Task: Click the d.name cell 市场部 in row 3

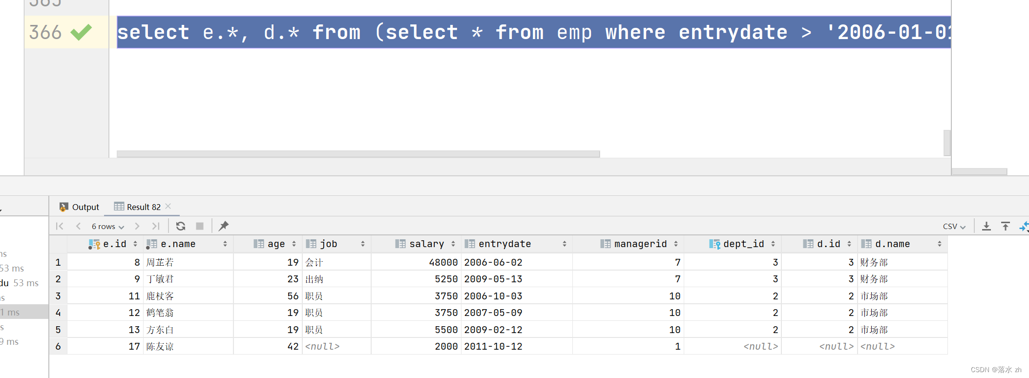Action: 903,296
